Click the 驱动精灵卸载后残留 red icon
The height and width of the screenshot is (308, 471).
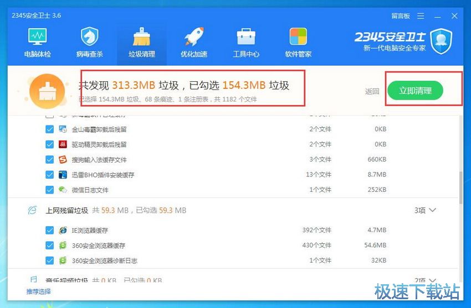tap(63, 144)
